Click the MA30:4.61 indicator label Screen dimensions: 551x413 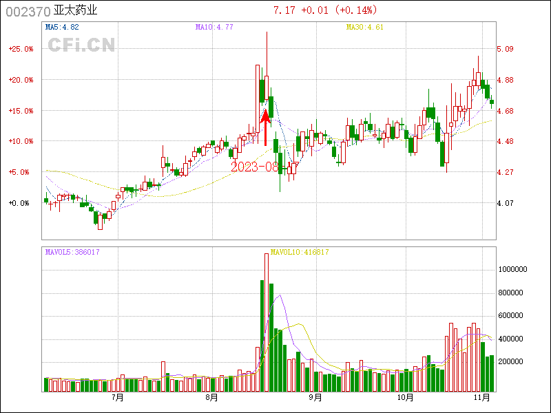click(365, 27)
